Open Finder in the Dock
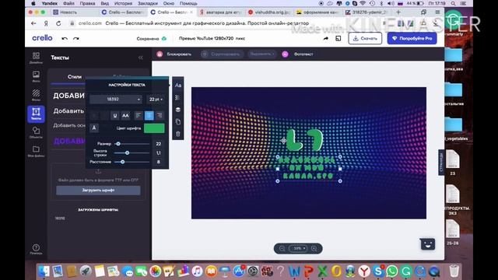The height and width of the screenshot is (280, 498). click(44, 271)
